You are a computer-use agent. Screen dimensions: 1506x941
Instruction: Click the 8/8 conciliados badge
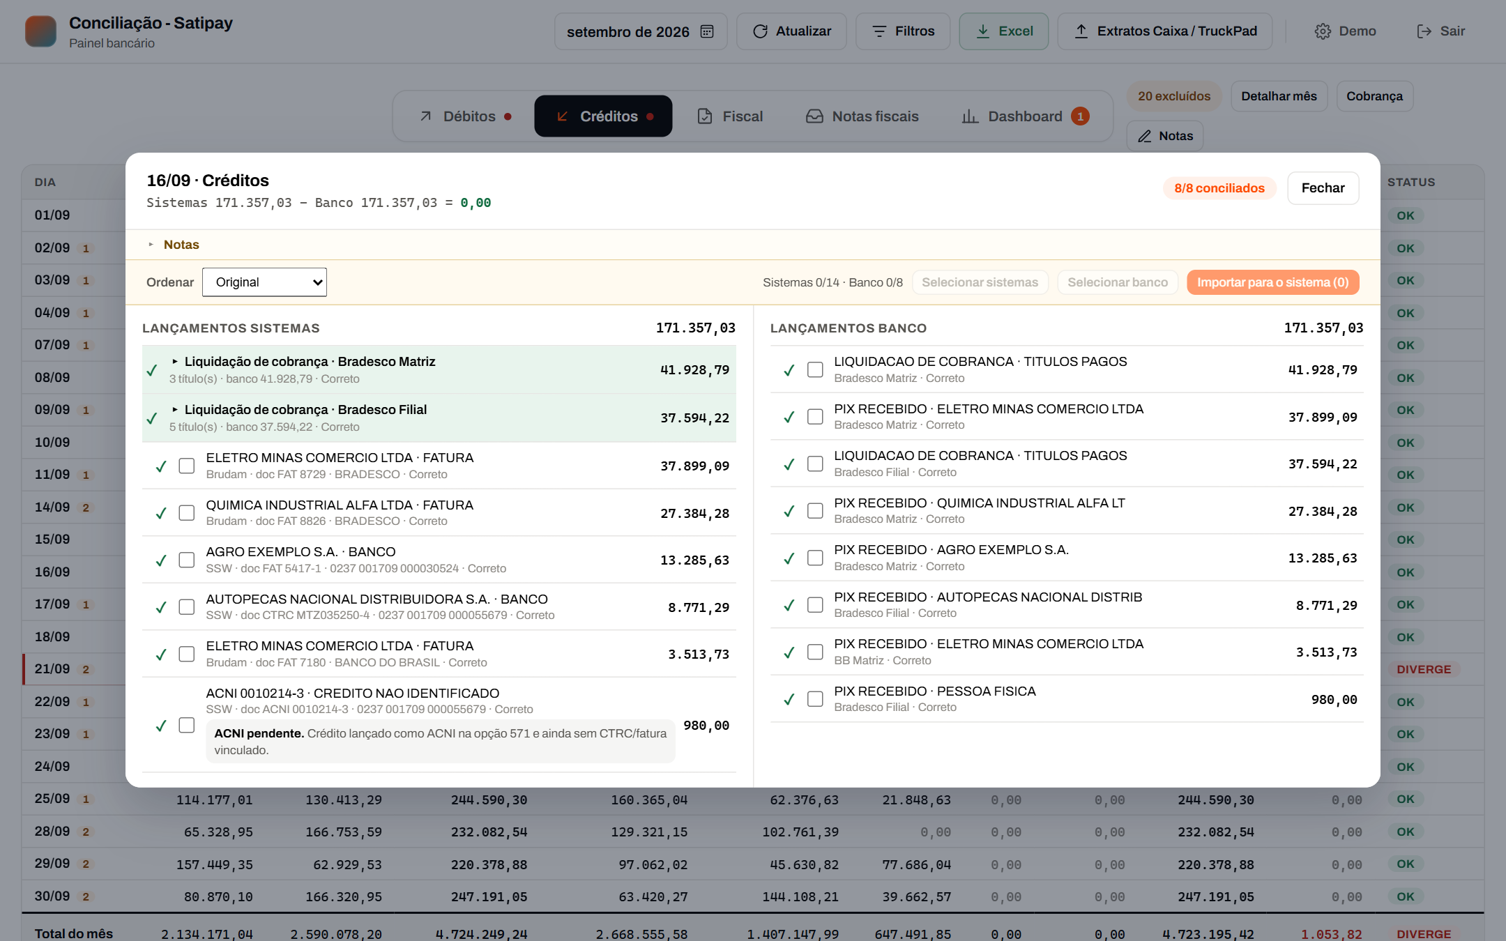pos(1219,188)
